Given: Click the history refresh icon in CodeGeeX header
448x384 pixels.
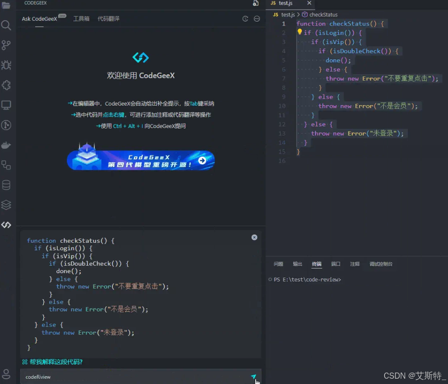Looking at the screenshot, I should 245,18.
